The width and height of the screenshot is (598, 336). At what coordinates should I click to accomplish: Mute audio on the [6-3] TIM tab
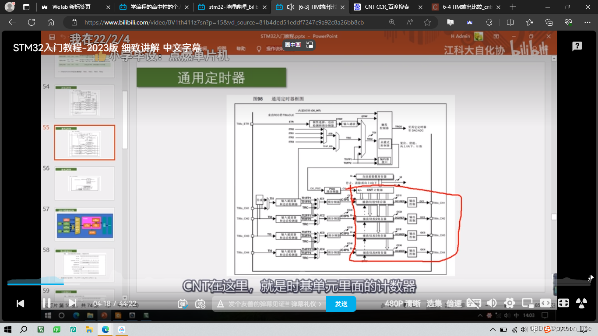click(x=291, y=7)
